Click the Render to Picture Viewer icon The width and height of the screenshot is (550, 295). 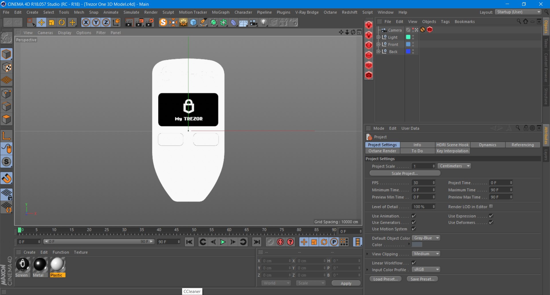139,22
